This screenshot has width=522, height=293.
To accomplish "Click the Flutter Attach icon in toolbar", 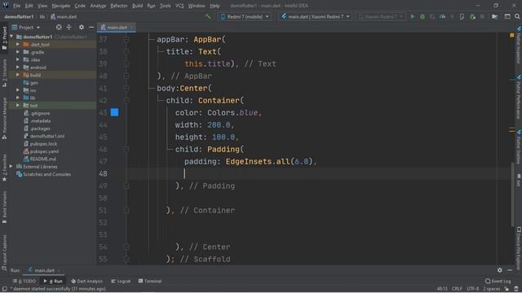I will (472, 16).
